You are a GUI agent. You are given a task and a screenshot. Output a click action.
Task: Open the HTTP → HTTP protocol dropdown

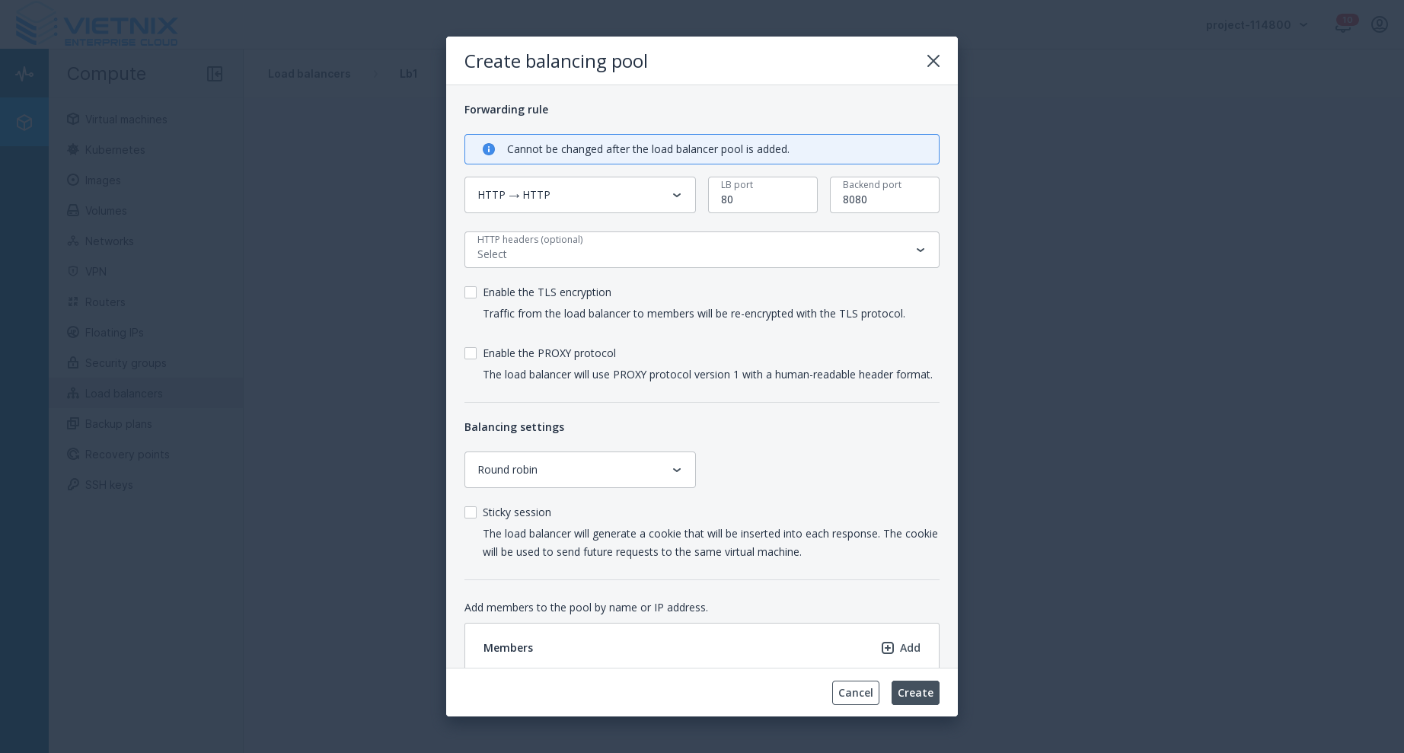pyautogui.click(x=579, y=195)
